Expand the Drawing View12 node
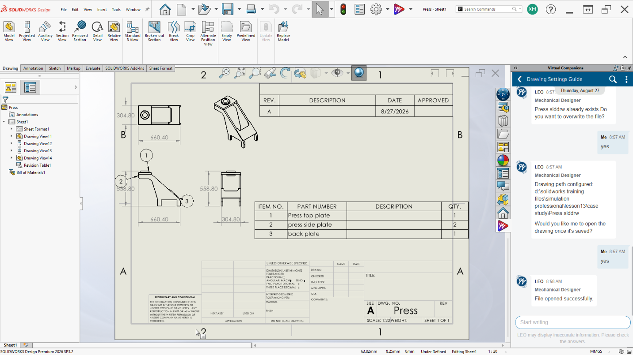Image resolution: width=633 pixels, height=355 pixels. (x=11, y=143)
